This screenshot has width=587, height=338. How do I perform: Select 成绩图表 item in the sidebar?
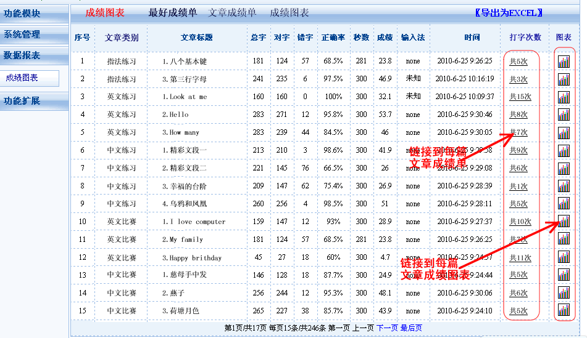tap(22, 78)
